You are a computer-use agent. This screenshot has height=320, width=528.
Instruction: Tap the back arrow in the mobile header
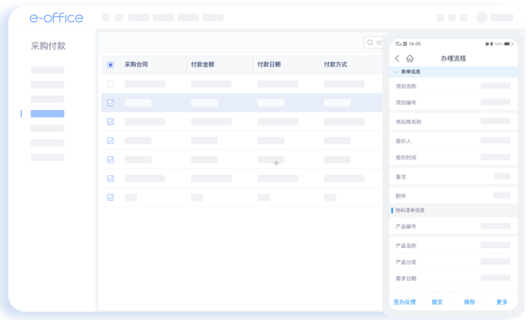click(x=398, y=58)
